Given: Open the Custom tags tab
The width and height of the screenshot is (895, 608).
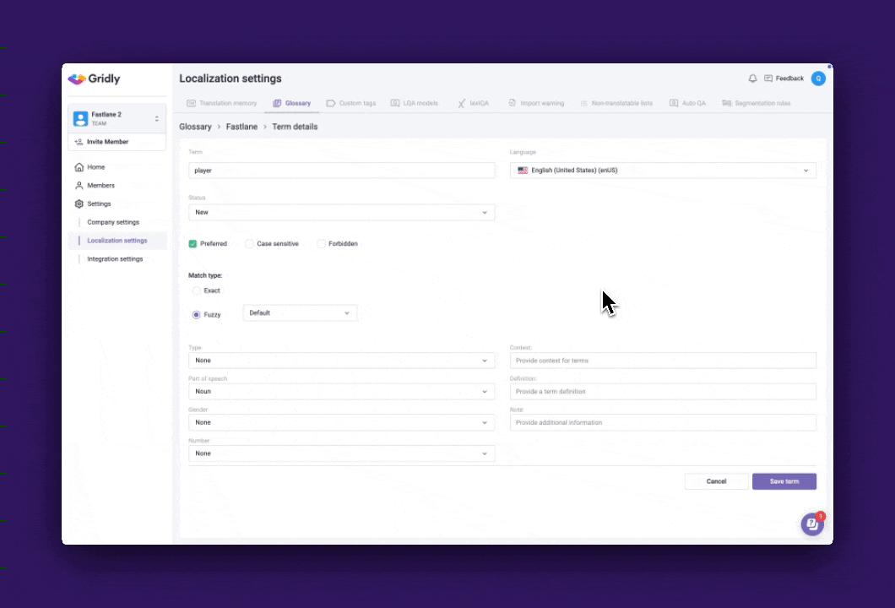Looking at the screenshot, I should coord(351,103).
